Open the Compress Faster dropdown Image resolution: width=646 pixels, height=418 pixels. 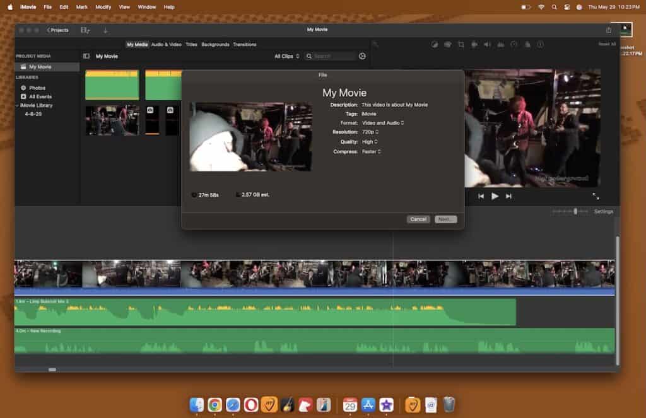[372, 152]
